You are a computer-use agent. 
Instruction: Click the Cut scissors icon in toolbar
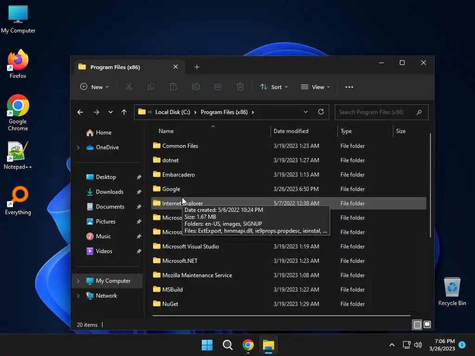(129, 87)
